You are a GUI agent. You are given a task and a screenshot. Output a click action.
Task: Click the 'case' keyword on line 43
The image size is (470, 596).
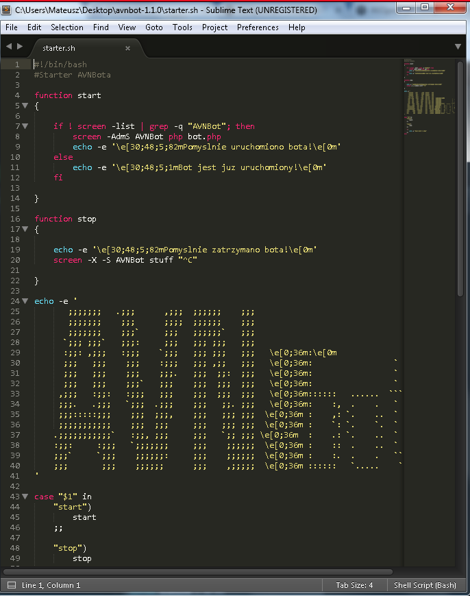tap(44, 497)
